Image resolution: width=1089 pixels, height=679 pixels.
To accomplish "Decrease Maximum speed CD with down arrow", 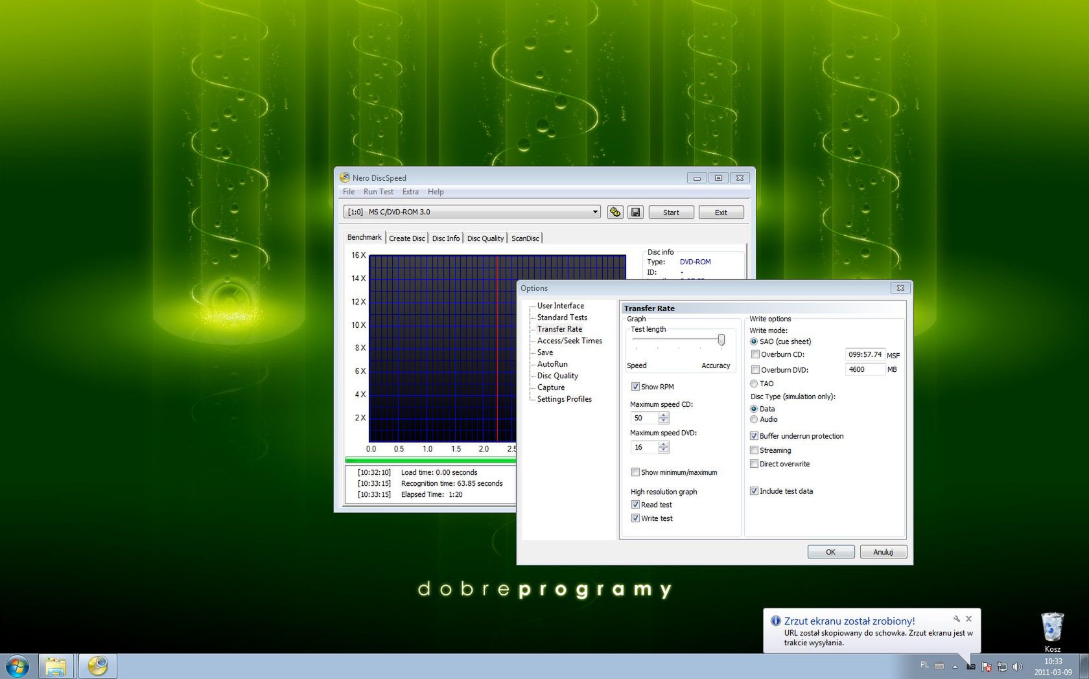I will [663, 421].
